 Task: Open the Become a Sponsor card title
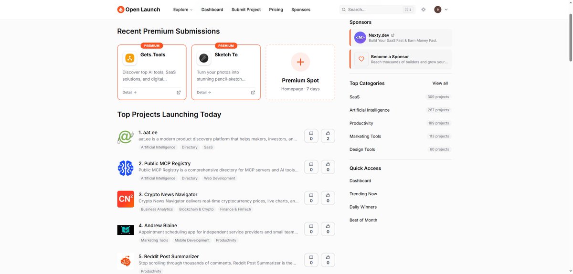point(390,56)
